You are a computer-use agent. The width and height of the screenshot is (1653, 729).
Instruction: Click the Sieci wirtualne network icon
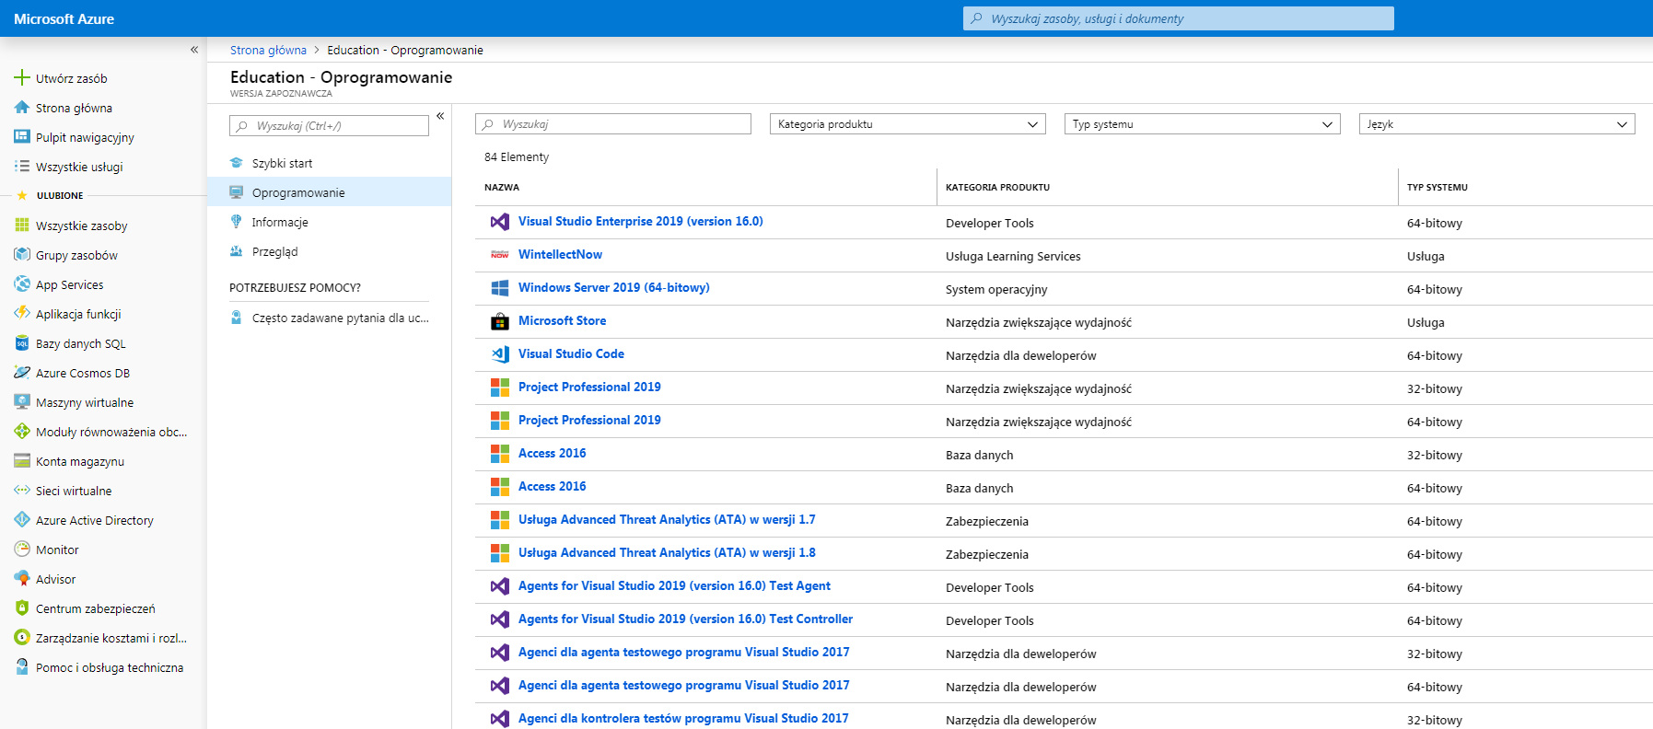pos(22,491)
